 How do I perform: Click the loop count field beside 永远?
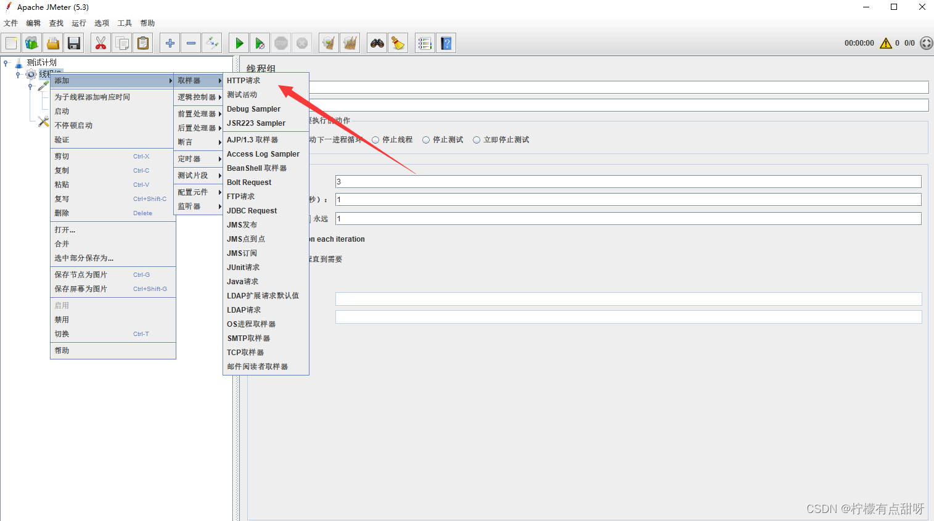pyautogui.click(x=628, y=218)
